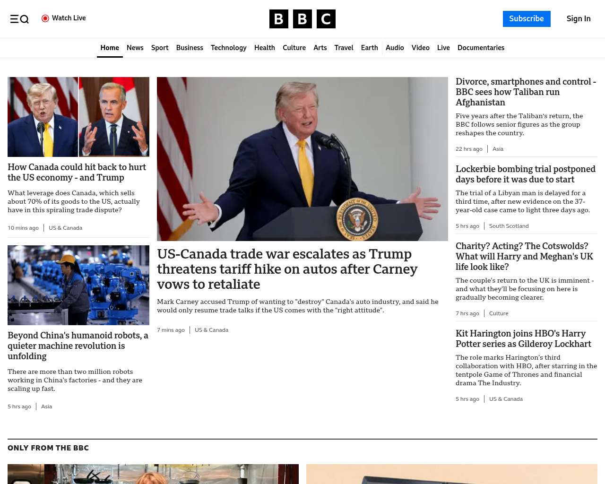Click the Subscribe button
605x484 pixels.
(527, 19)
